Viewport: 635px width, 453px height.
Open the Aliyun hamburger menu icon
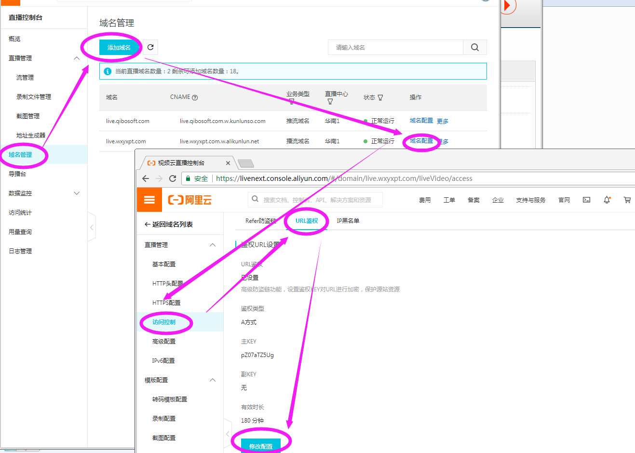[x=149, y=200]
